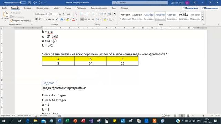Click the Save icon in title bar

[29, 3]
